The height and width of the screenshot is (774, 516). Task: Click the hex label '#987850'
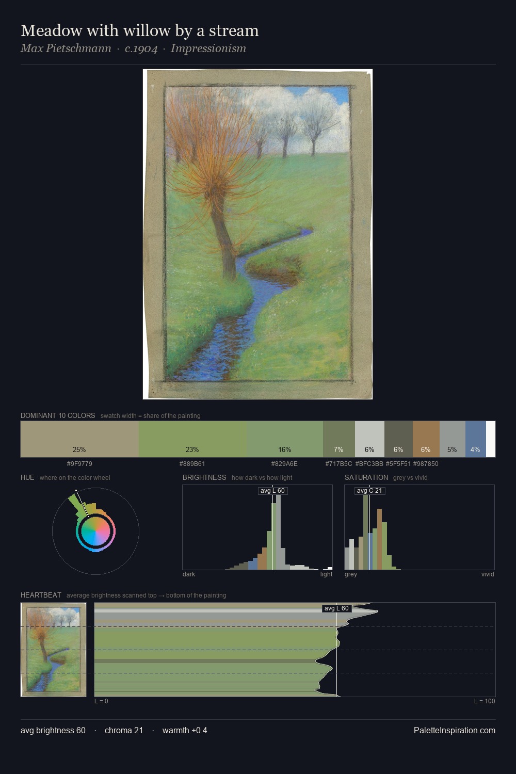[x=426, y=464]
